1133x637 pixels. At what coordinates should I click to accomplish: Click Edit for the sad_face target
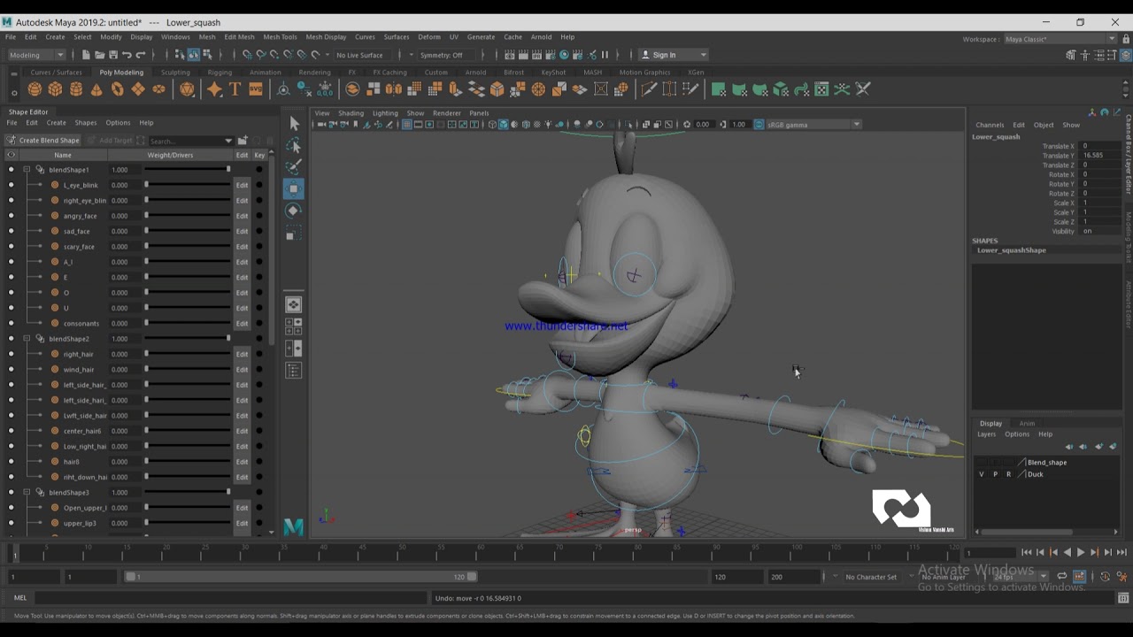[242, 231]
